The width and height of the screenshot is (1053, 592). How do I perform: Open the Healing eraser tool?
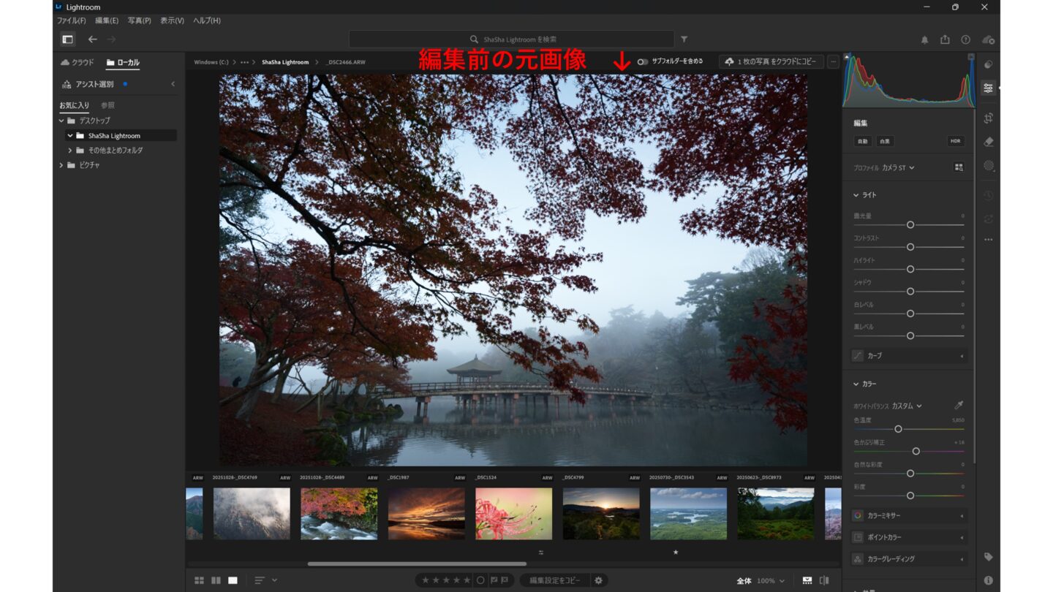coord(989,141)
